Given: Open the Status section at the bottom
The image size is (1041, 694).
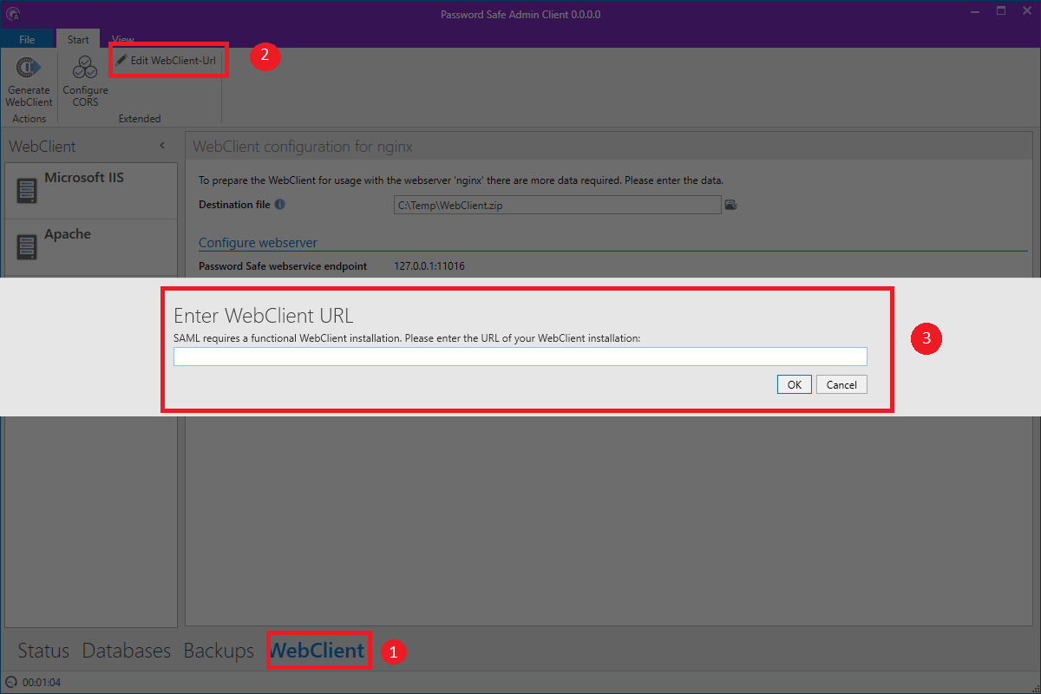Looking at the screenshot, I should tap(43, 651).
